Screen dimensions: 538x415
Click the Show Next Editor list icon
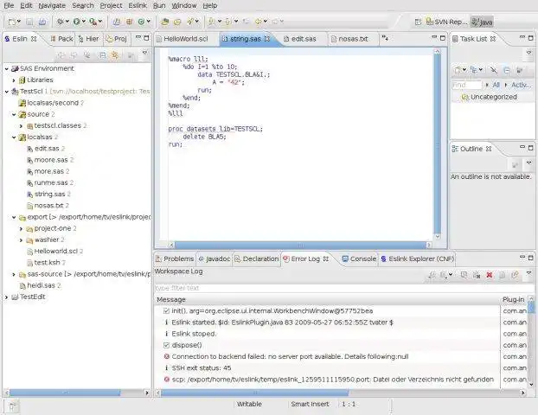pos(385,38)
